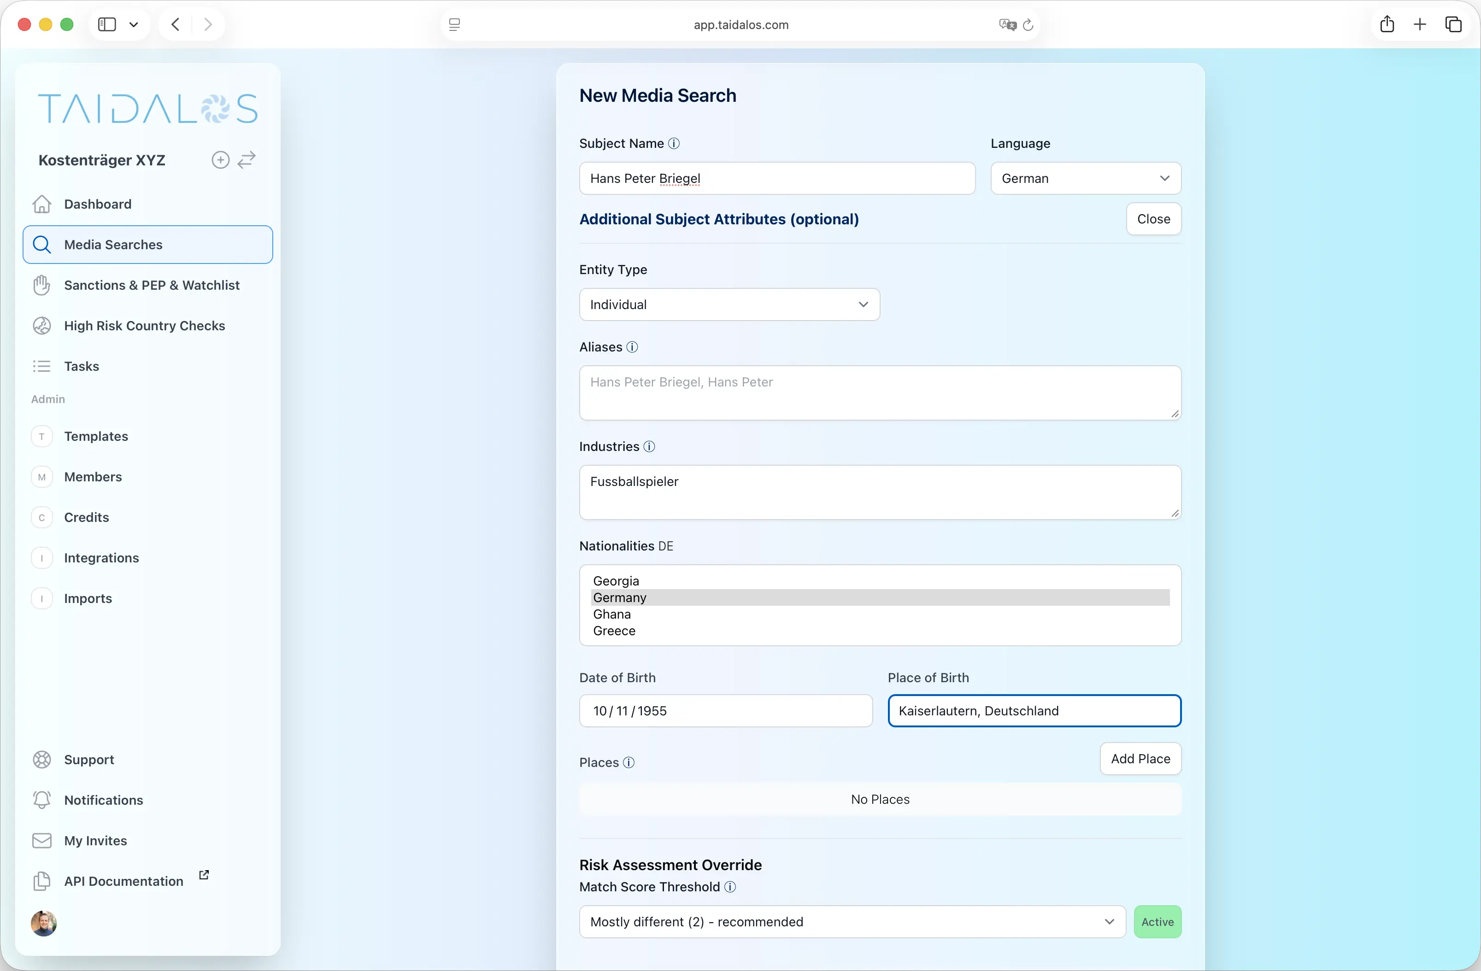Navigate to the Dashboard section

(98, 204)
